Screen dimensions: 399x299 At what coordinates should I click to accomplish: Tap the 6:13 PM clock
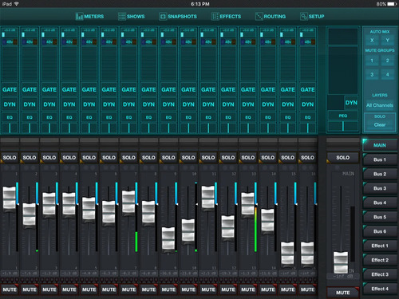click(200, 4)
